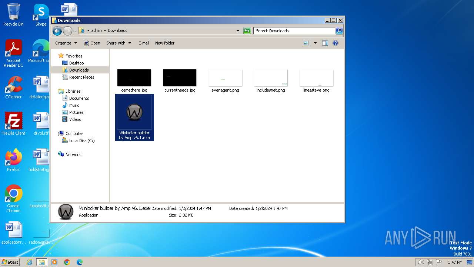
Task: Click the drvol.rtf desktop file
Action: (x=41, y=124)
